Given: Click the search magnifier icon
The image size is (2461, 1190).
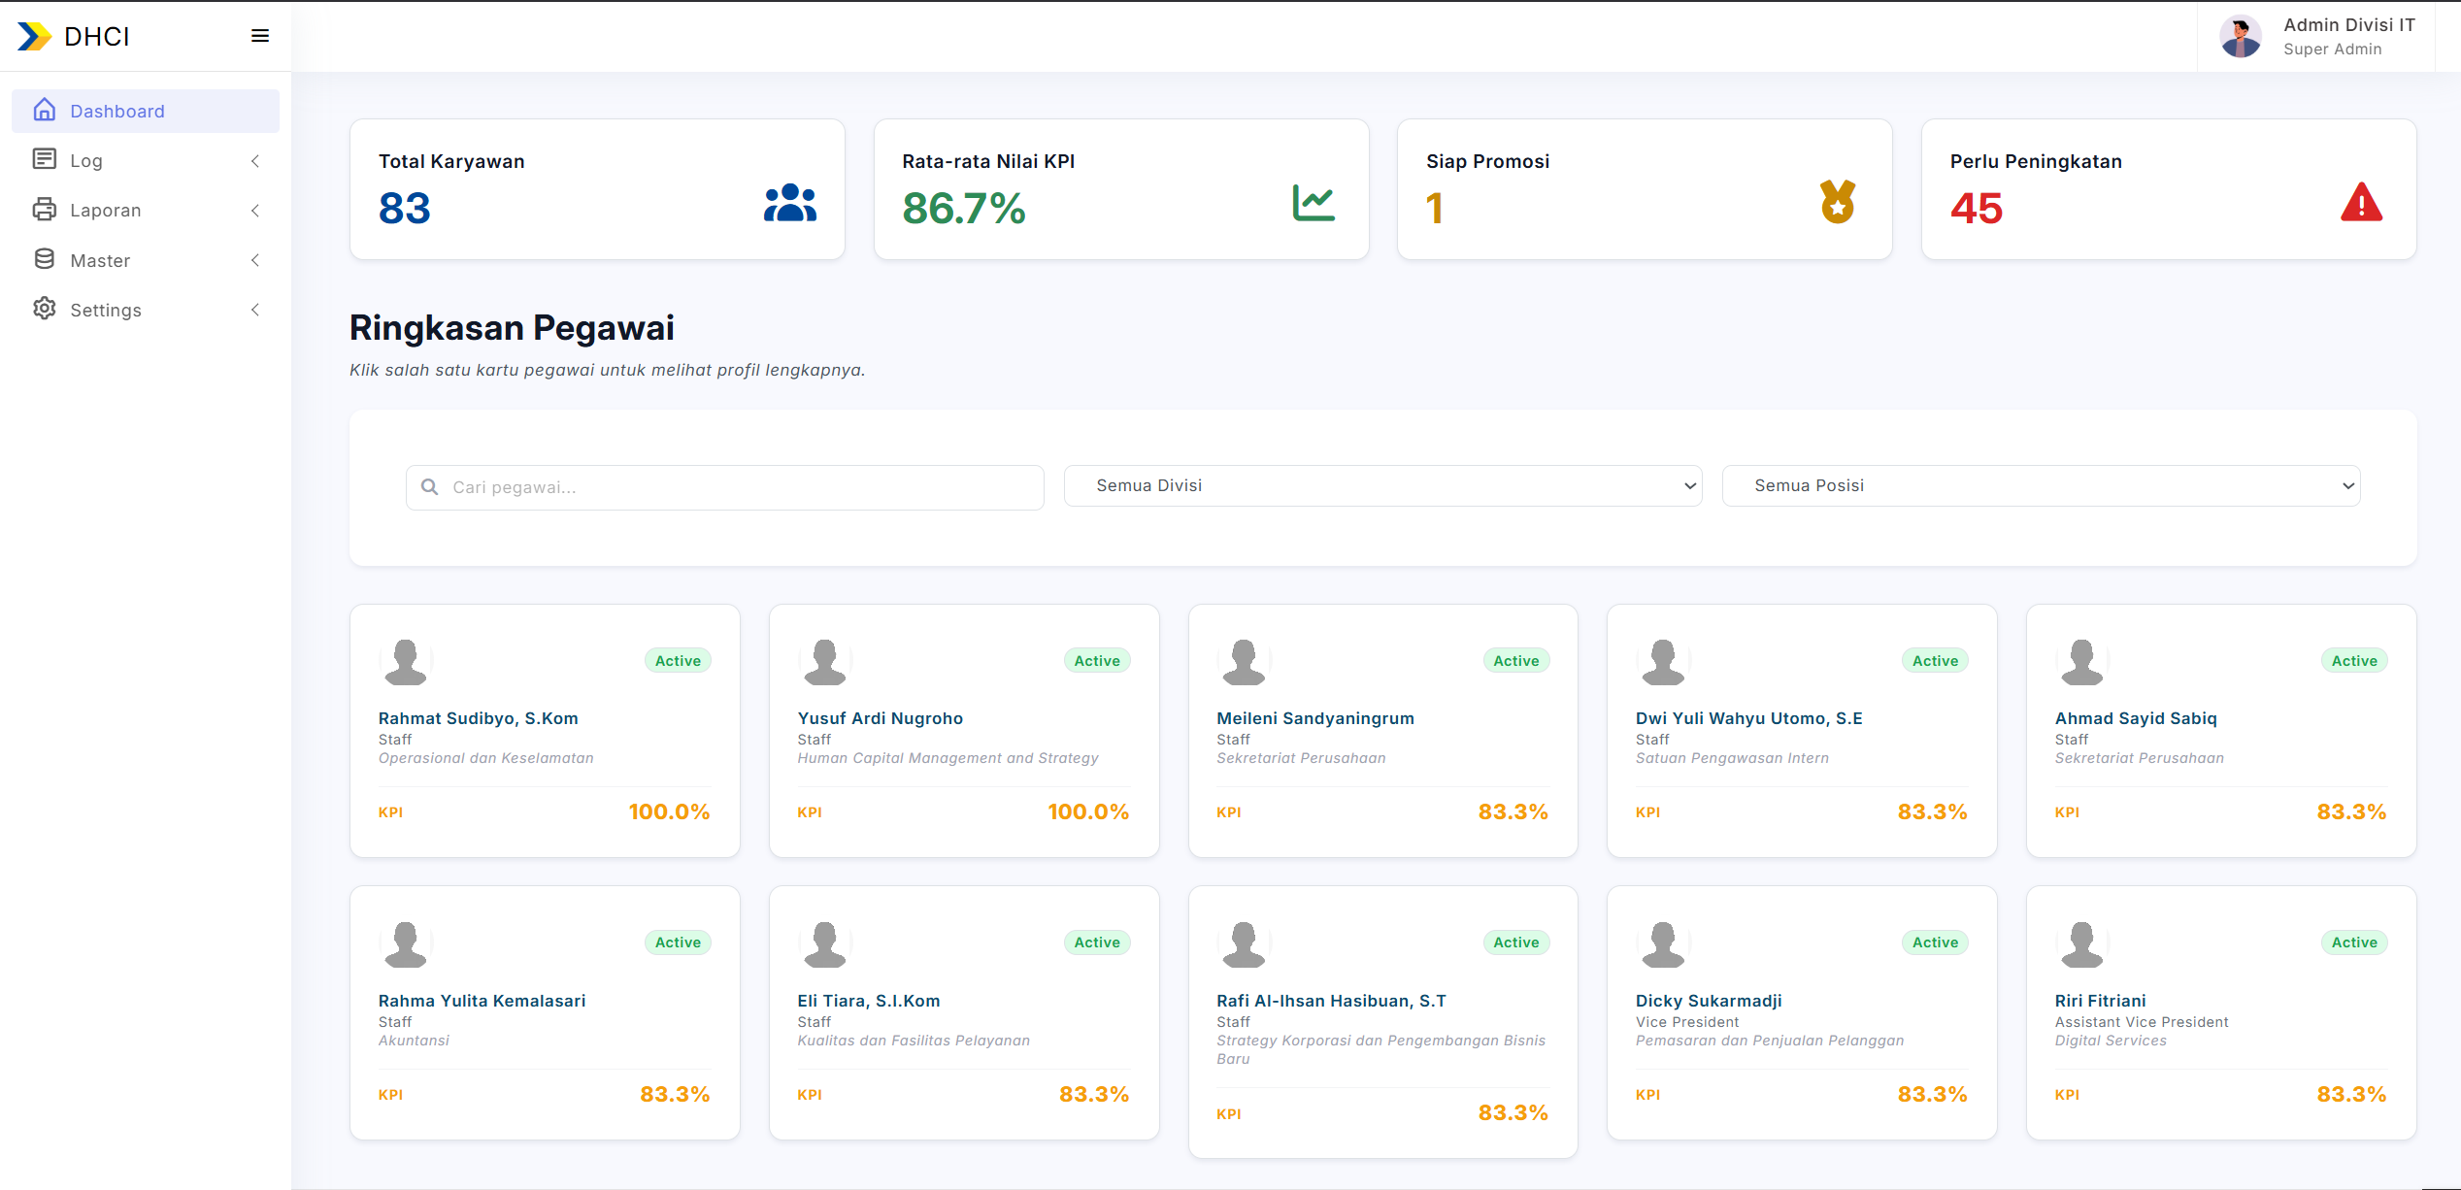Looking at the screenshot, I should click(x=429, y=486).
